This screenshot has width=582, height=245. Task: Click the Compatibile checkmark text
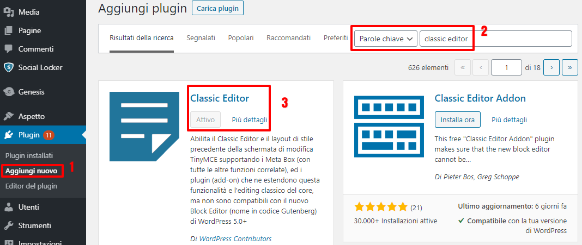click(513, 226)
